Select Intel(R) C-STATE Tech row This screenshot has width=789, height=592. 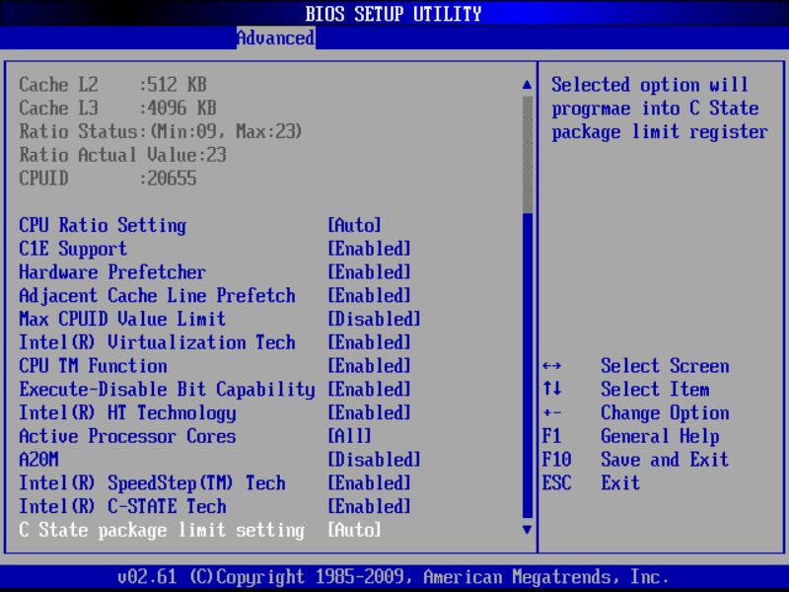coord(122,506)
